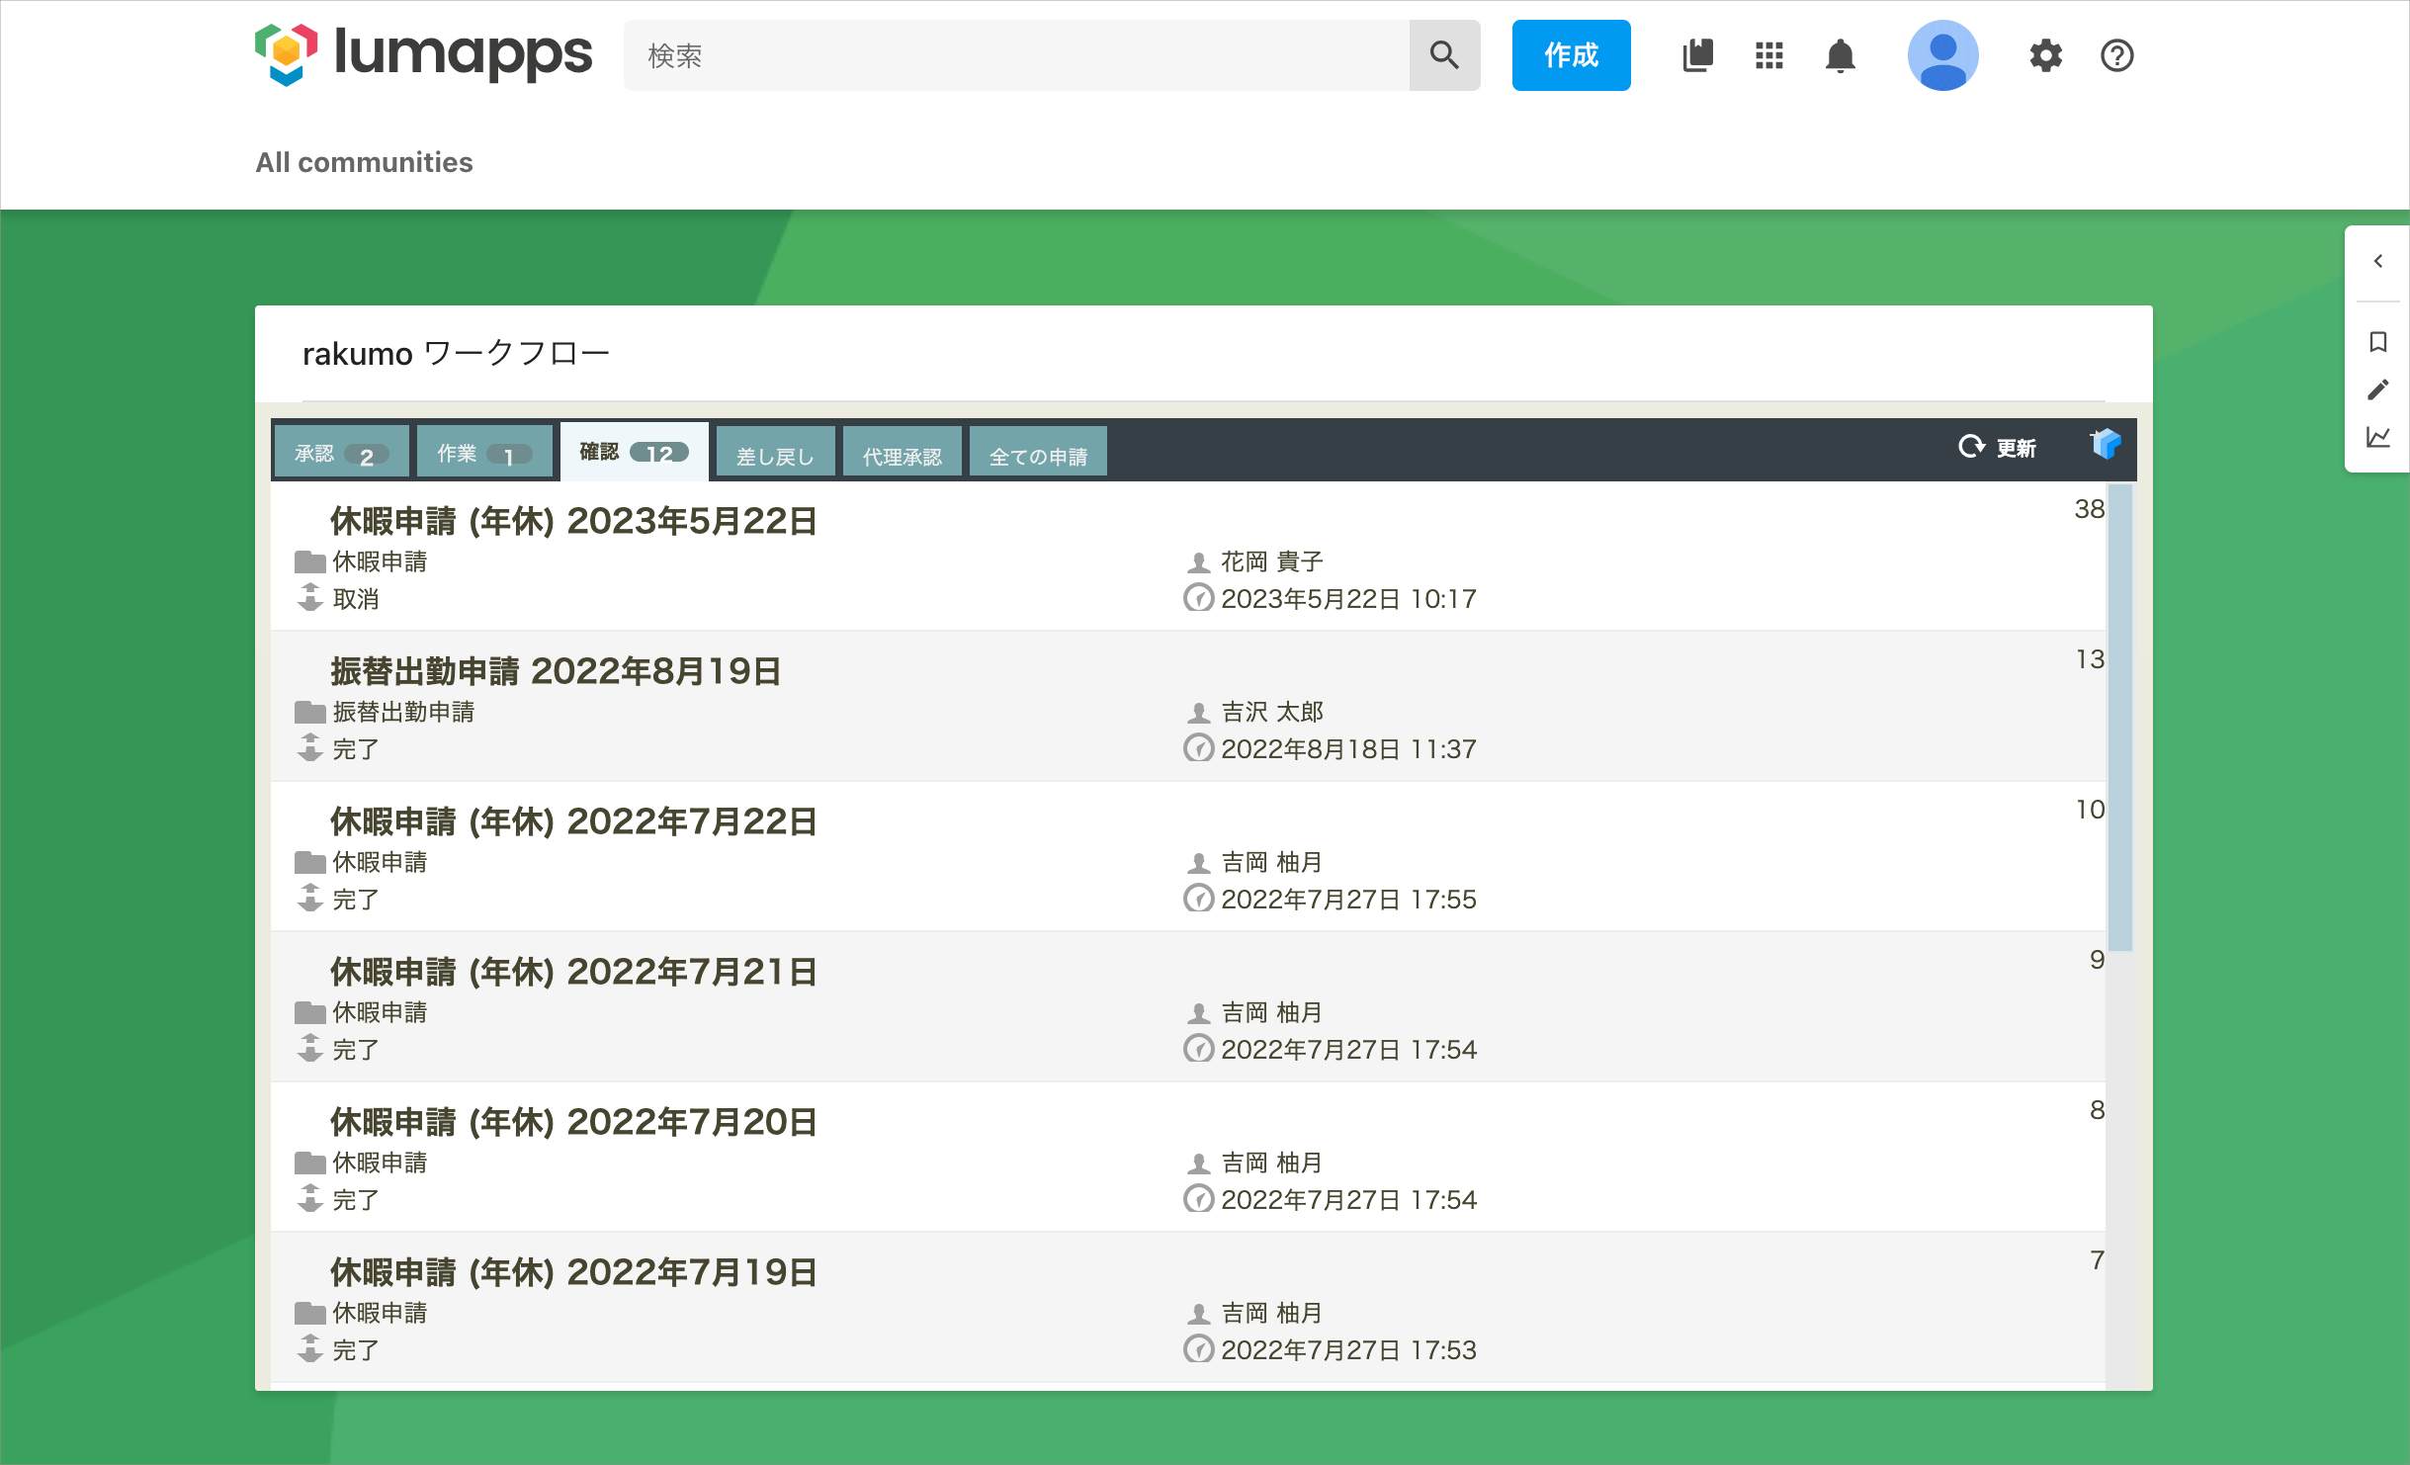Viewport: 2410px width, 1465px height.
Task: Open 休暇申請 (年休) 2022年7月19日
Action: coord(573,1273)
